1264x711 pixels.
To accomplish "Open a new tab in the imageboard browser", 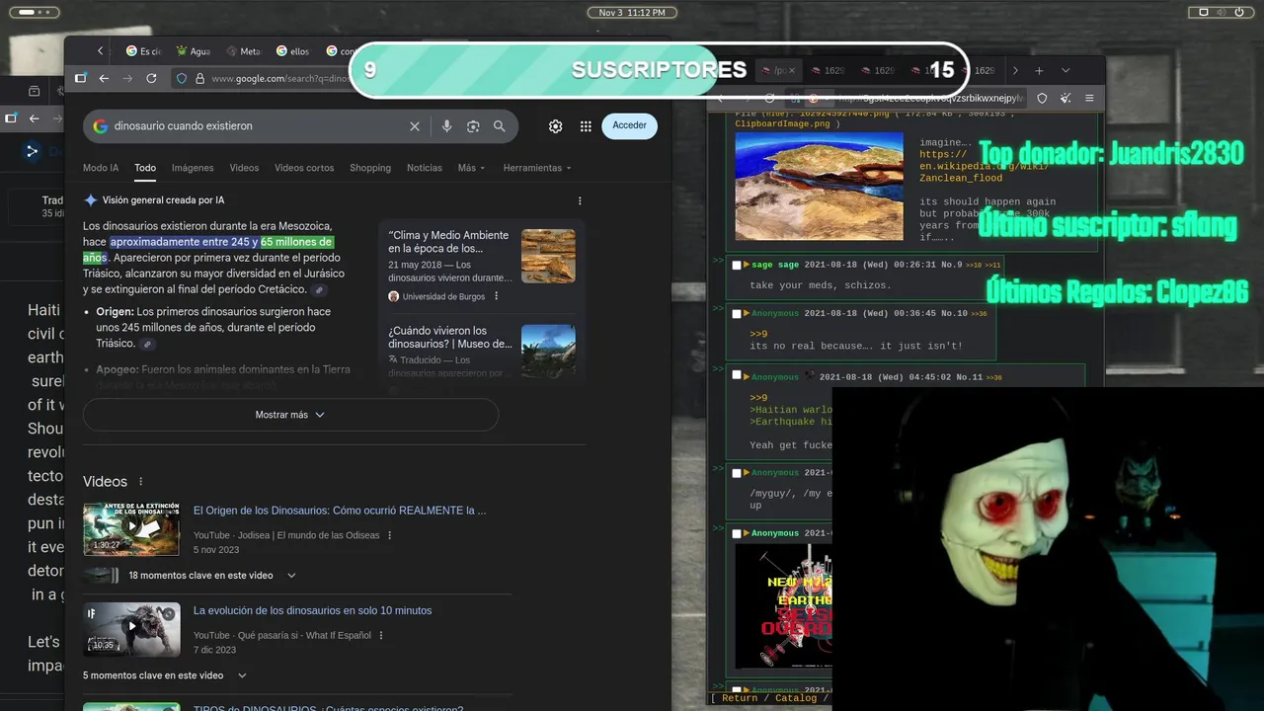I will 1039,70.
